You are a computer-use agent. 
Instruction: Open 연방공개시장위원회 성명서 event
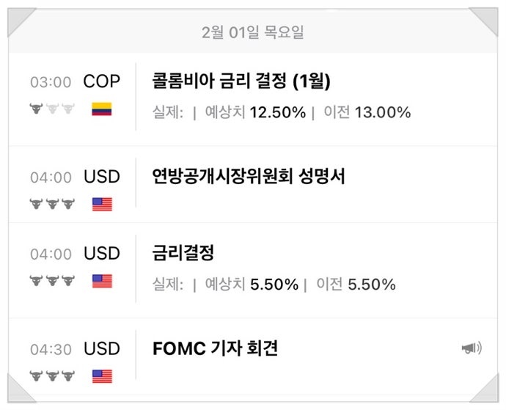249,177
